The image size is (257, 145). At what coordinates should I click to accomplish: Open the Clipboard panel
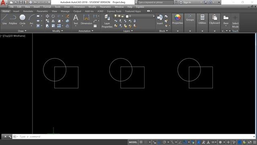tap(214, 19)
